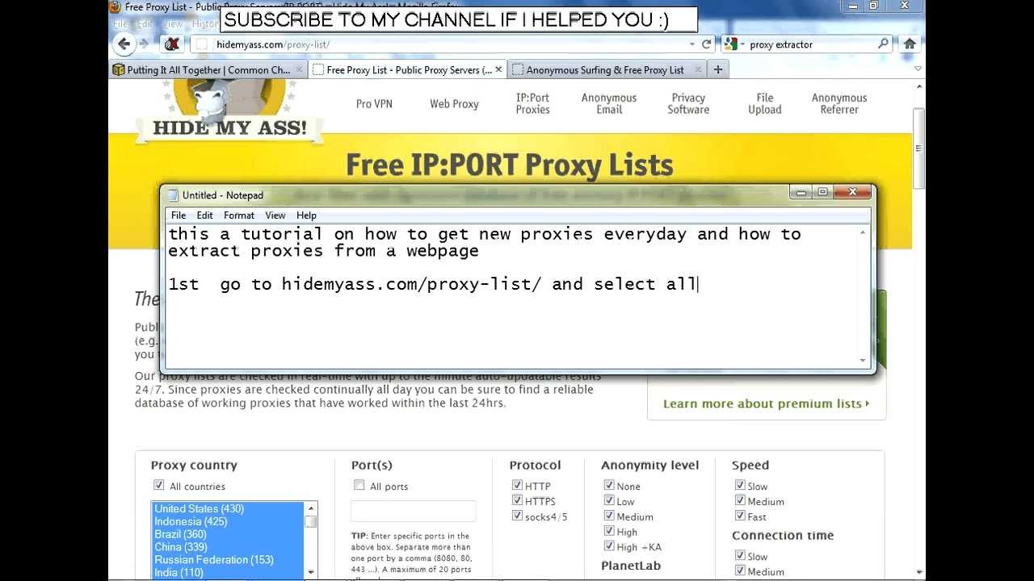Click the Notepad scrollbar down arrow
This screenshot has width=1034, height=581.
863,361
